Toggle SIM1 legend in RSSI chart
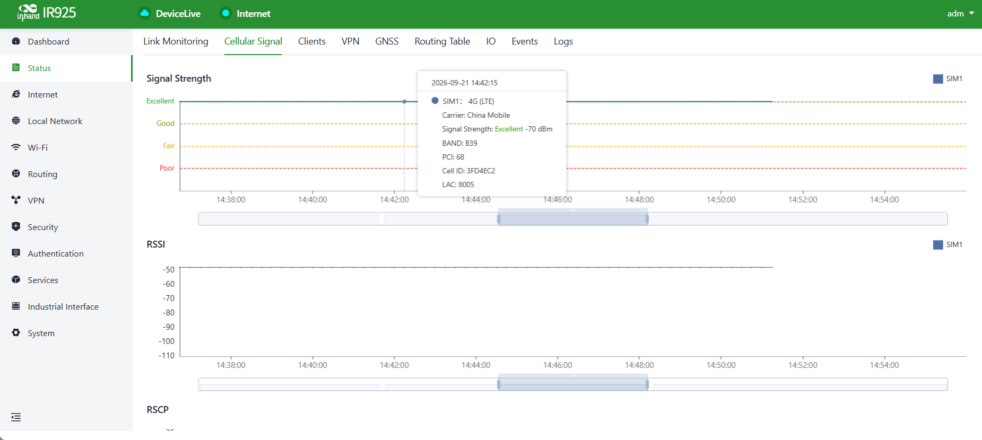The height and width of the screenshot is (440, 982). click(948, 244)
